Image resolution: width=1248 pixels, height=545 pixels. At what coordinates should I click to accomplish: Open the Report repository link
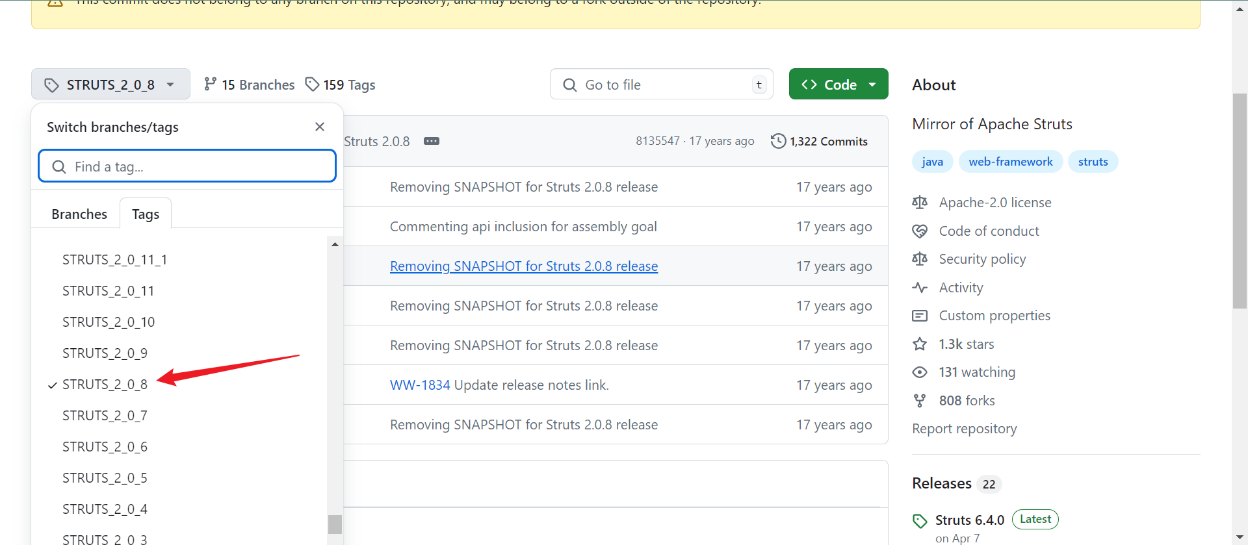click(x=965, y=429)
